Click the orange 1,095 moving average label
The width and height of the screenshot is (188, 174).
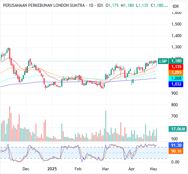pos(176,73)
